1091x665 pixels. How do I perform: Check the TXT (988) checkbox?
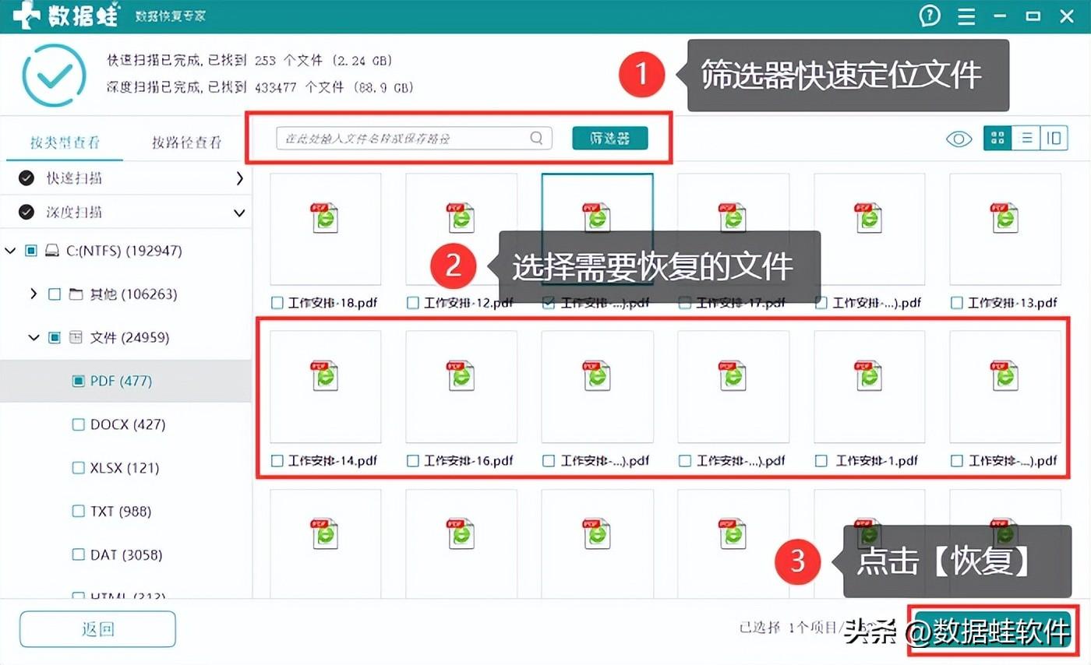click(78, 512)
